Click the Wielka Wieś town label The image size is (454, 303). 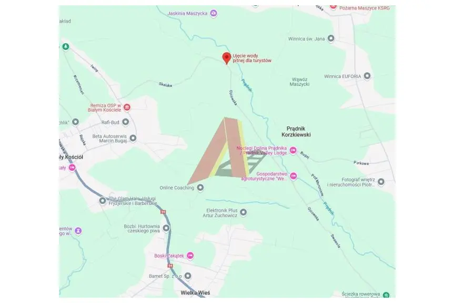196,293
